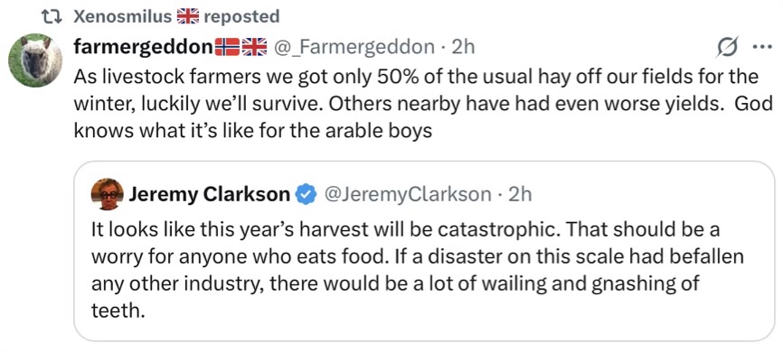Open the quoted tweet about catastrophic harvest
This screenshot has width=783, height=352.
[424, 251]
